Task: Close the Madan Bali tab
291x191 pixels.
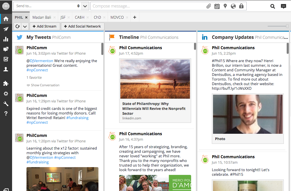Action: point(54,17)
